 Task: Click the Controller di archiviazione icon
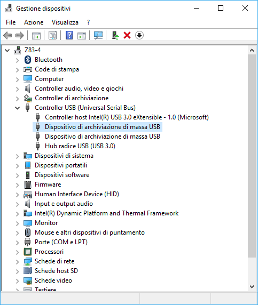pos(28,98)
